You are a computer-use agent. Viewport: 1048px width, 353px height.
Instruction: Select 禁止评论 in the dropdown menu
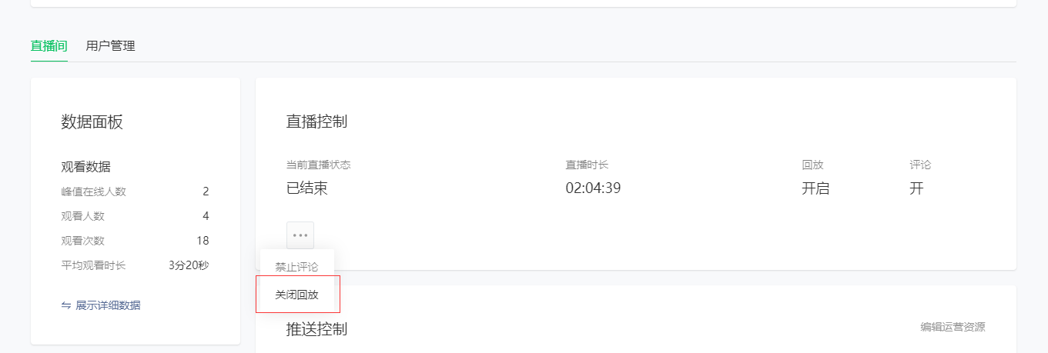(297, 267)
